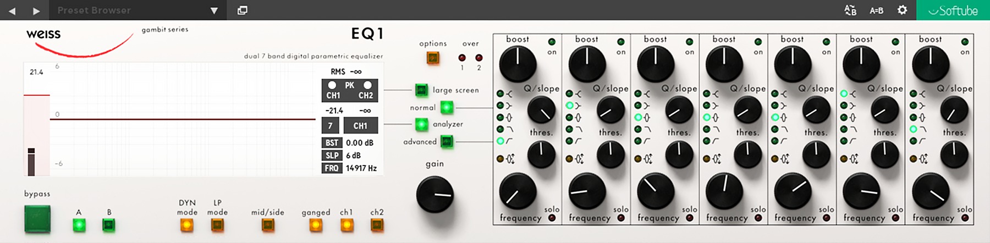The image size is (990, 243).
Task: Switch to the large screen view
Action: click(x=421, y=90)
